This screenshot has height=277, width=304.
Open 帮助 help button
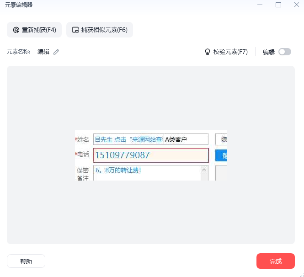26,261
